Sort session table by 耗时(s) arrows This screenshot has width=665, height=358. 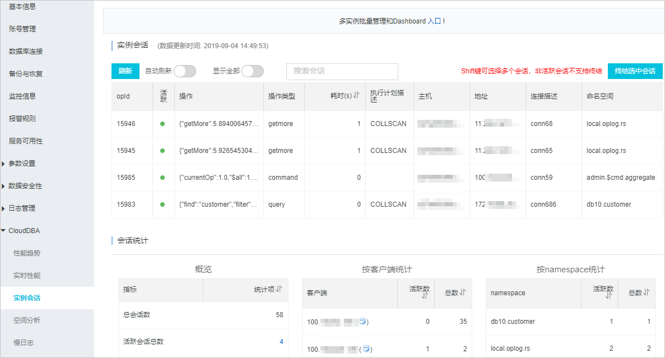[357, 95]
